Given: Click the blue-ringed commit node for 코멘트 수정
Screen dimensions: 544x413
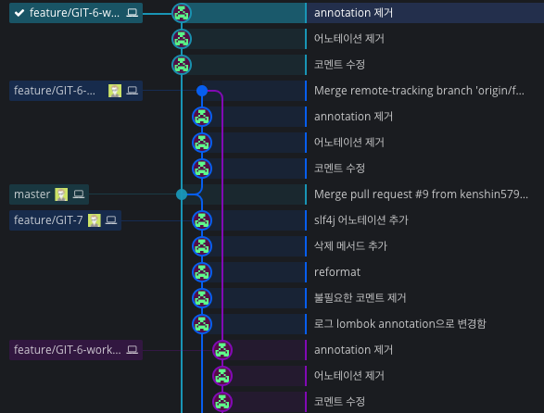Looking at the screenshot, I should click(202, 169).
